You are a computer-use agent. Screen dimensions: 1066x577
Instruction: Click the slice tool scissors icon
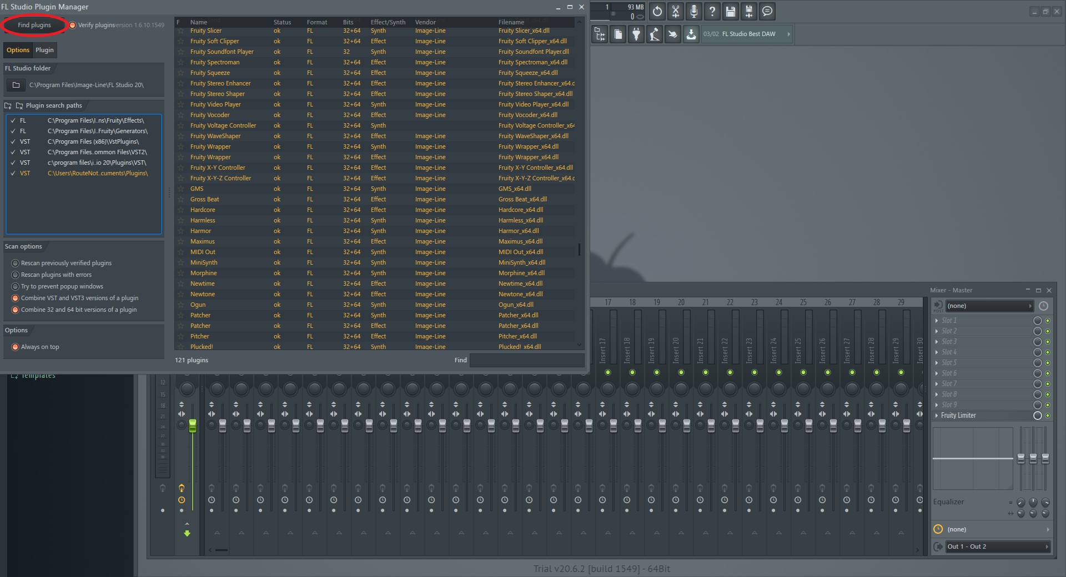pos(676,11)
